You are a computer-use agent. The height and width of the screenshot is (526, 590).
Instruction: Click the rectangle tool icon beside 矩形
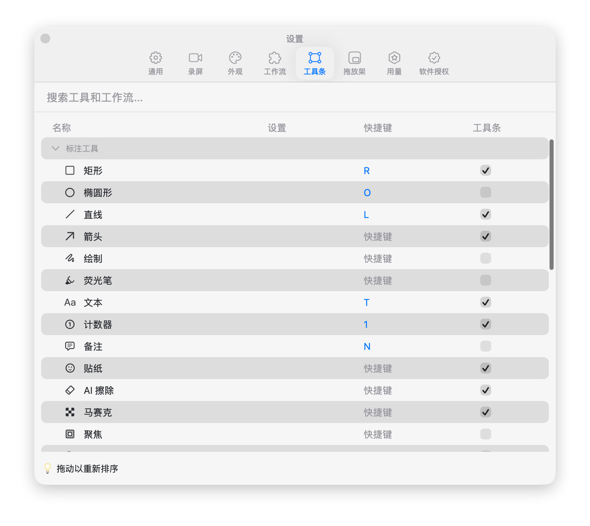click(70, 171)
